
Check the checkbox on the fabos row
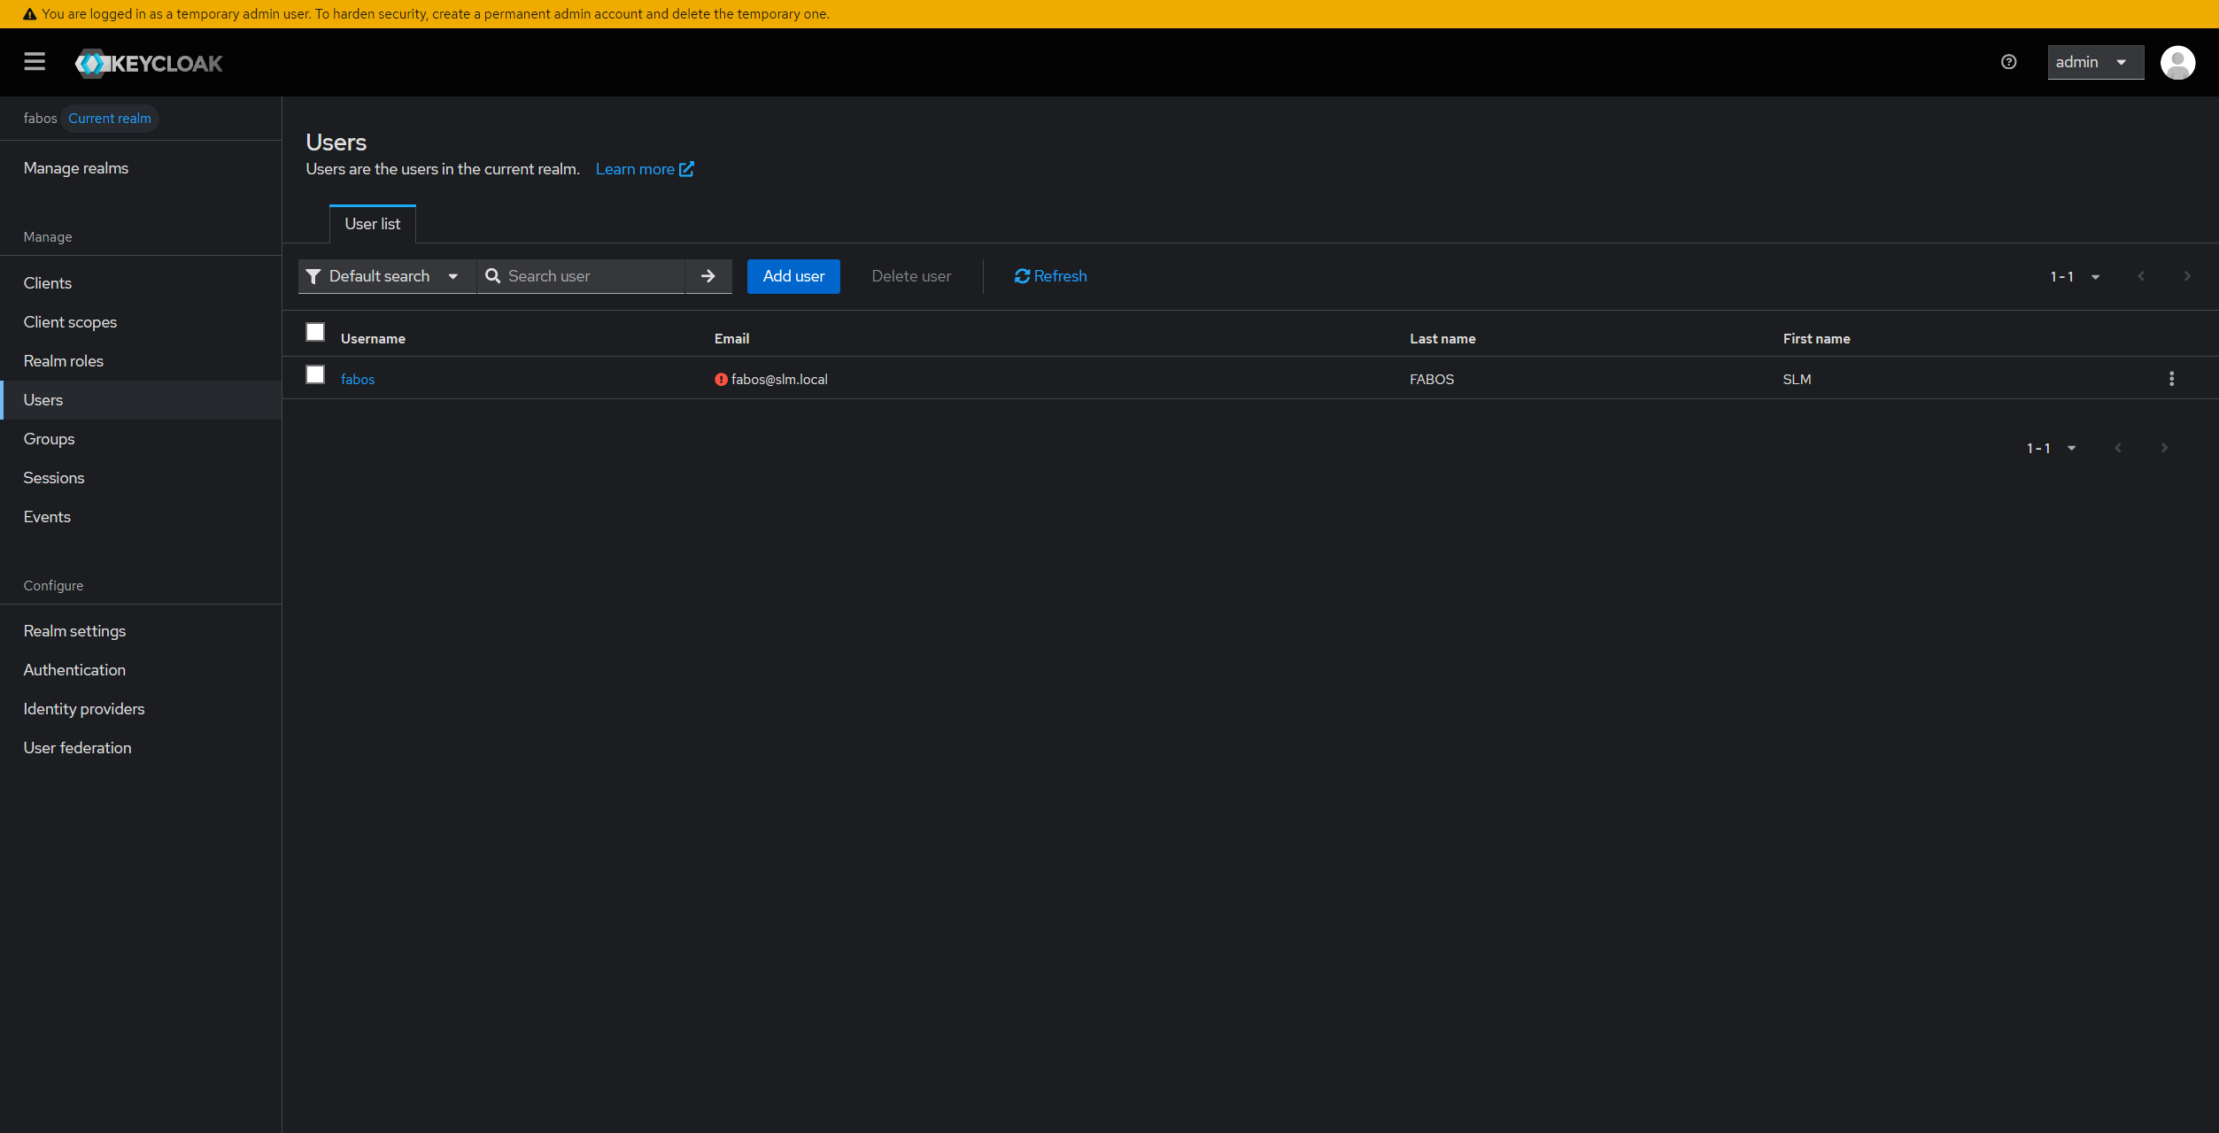[x=315, y=374]
